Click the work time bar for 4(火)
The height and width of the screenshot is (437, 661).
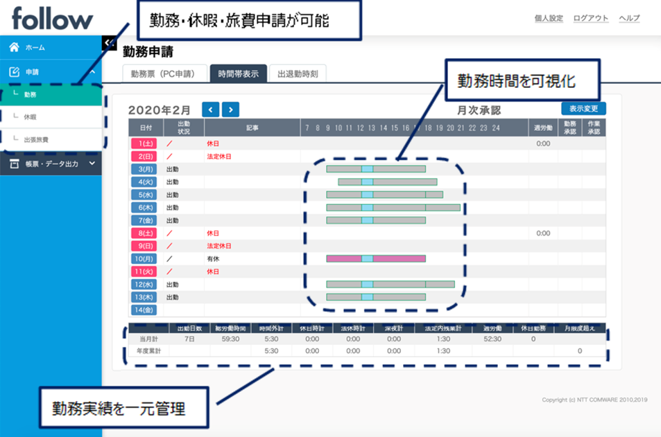388,182
